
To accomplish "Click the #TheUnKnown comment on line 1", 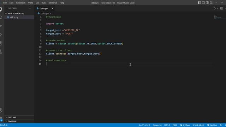I will coord(53,17).
